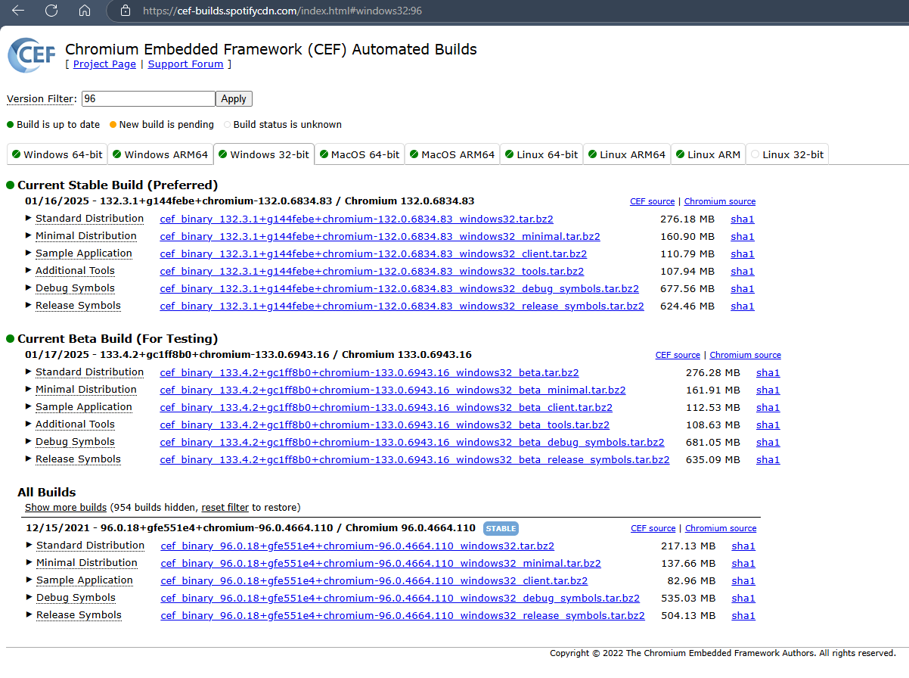Open Chromium source link for beta build
The height and width of the screenshot is (678, 909).
pos(745,355)
